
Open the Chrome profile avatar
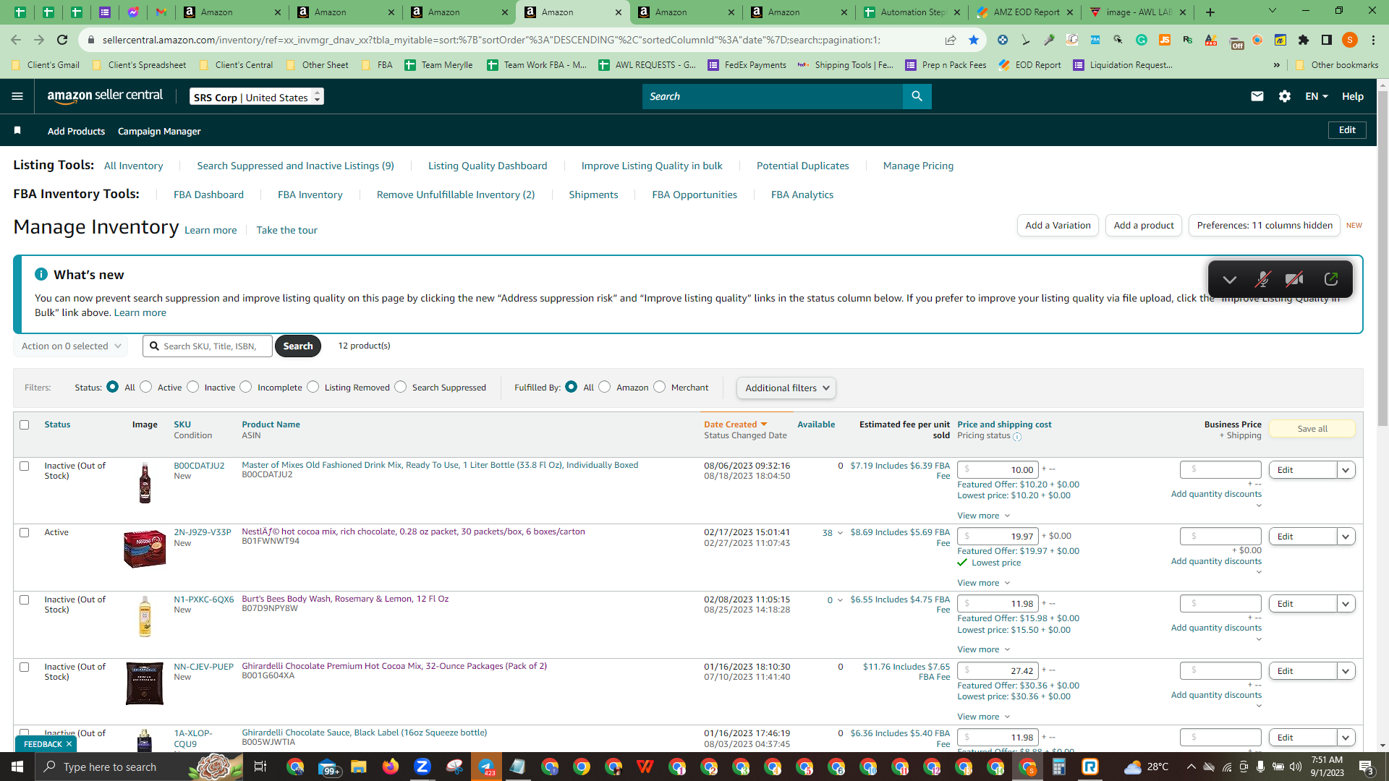coord(1350,40)
